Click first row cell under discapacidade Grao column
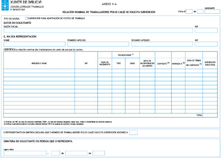 pos(132,71)
